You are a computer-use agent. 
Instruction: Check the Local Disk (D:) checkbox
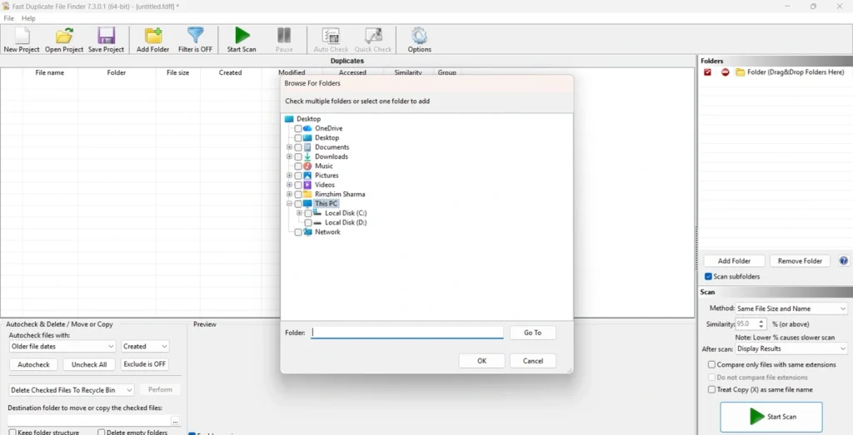(x=308, y=223)
